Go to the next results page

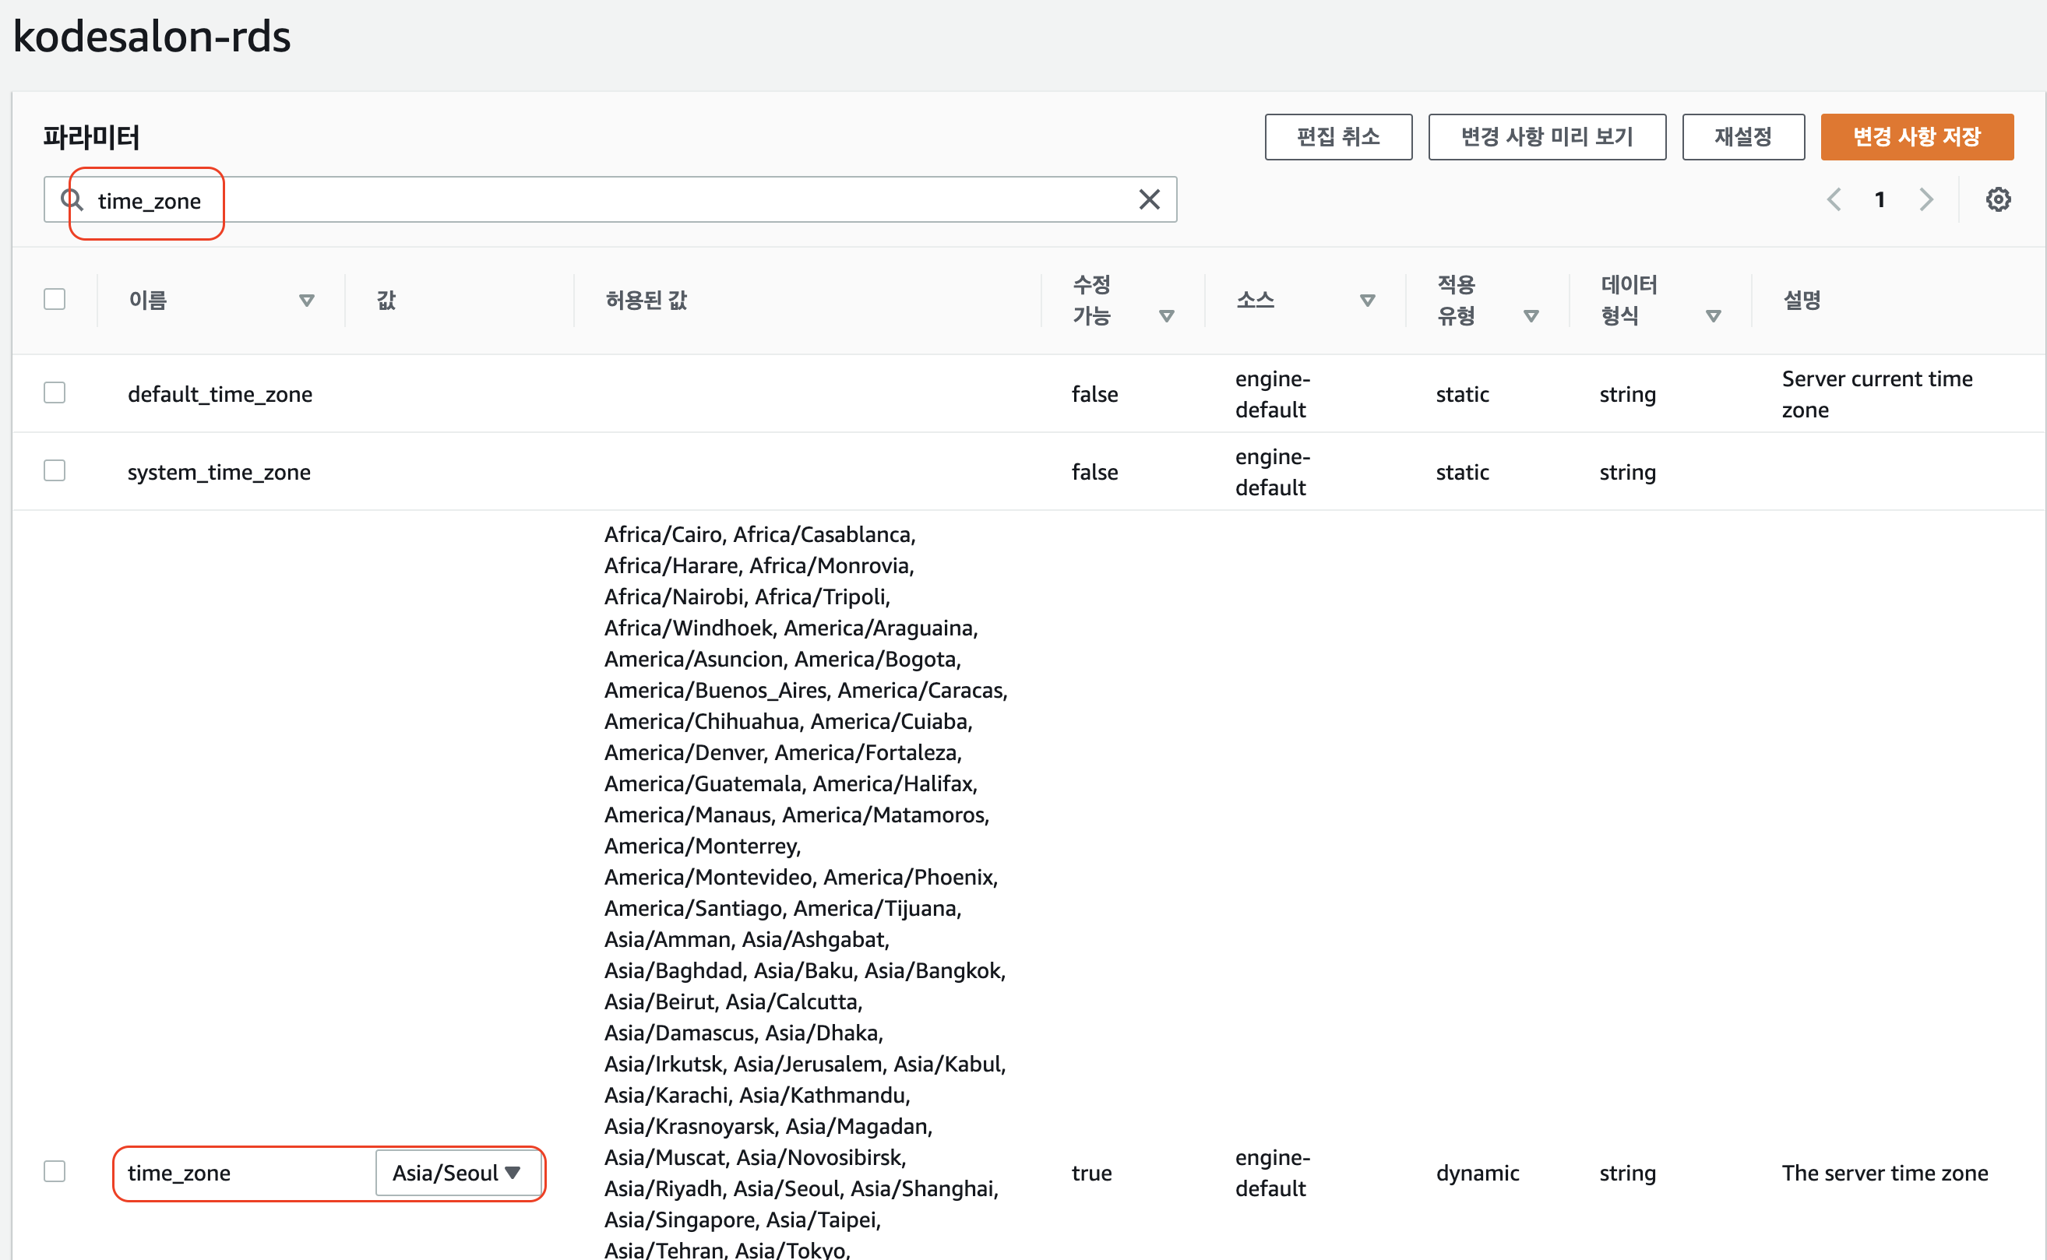click(1925, 199)
